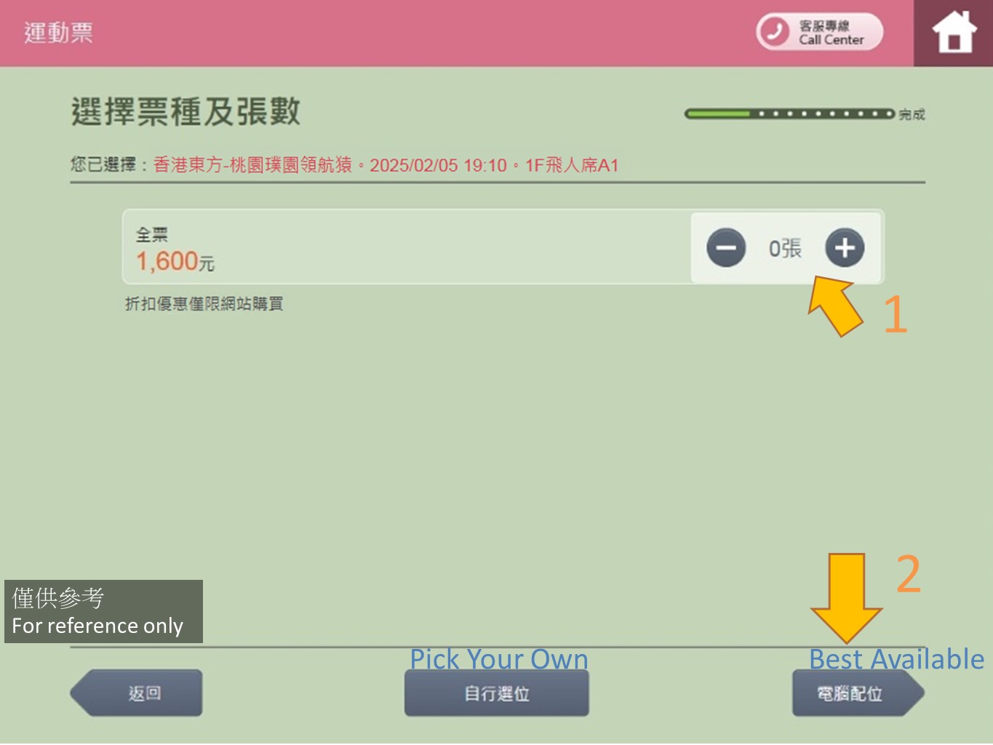
Task: Choose 自行選位 to pick your own seat
Action: [x=496, y=693]
